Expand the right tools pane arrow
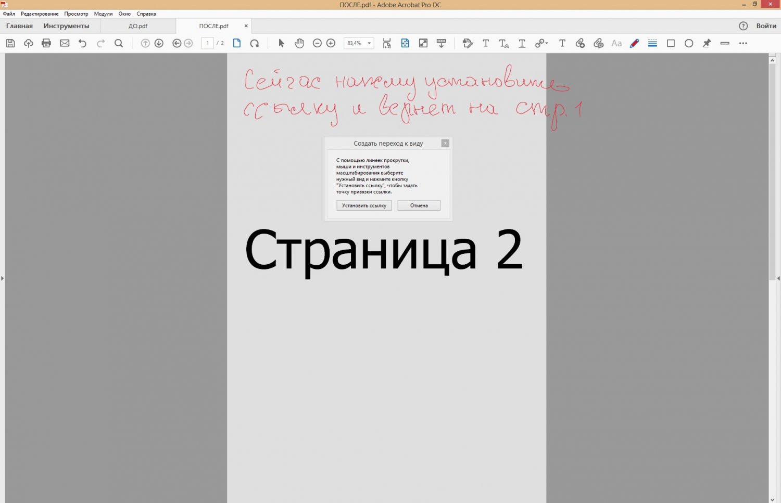This screenshot has width=781, height=503. coord(778,278)
